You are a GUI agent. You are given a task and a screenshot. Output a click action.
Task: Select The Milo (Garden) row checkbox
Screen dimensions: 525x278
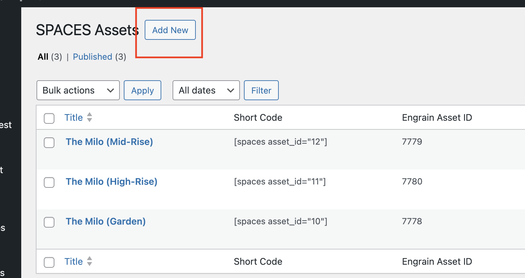click(x=49, y=222)
